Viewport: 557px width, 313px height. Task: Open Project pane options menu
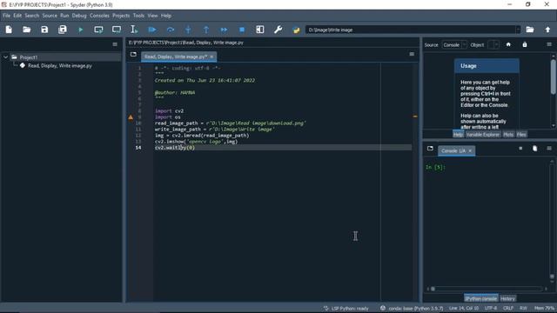point(115,44)
